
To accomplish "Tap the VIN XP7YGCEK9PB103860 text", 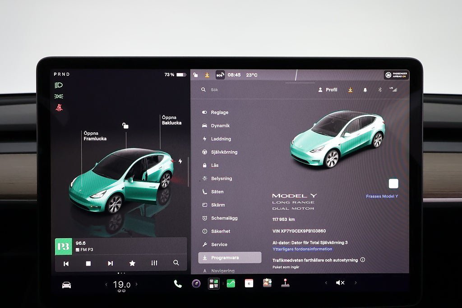I will [299, 231].
